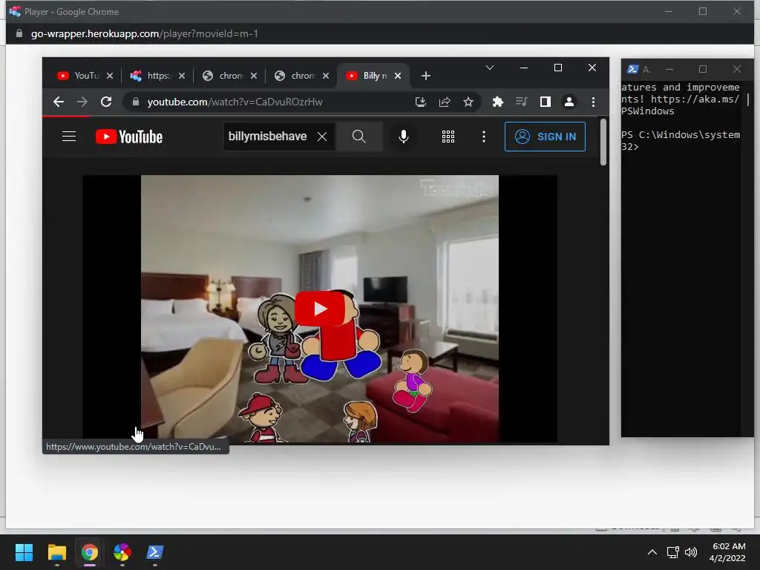Reload the YouTube page
The width and height of the screenshot is (760, 570).
106,102
